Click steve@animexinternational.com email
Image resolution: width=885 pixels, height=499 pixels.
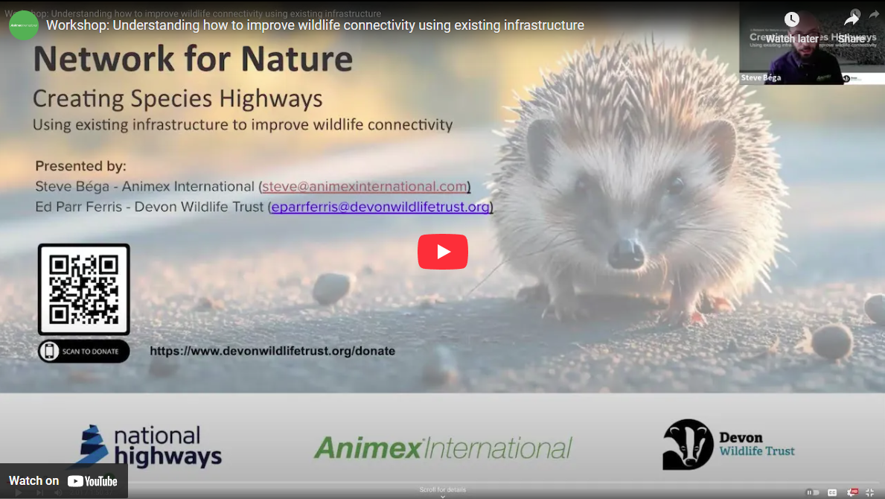click(365, 186)
